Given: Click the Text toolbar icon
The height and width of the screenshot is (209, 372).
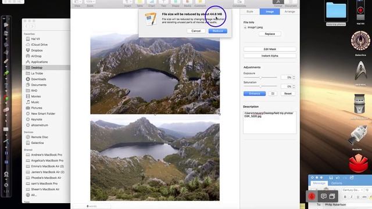Looking at the screenshot, I should (163, 3).
